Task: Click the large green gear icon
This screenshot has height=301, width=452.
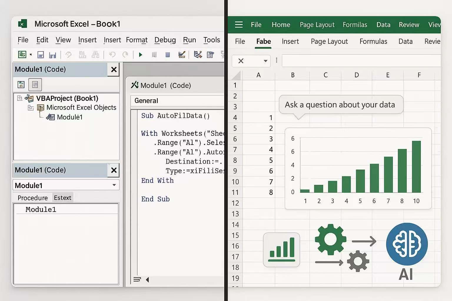Action: pyautogui.click(x=330, y=240)
